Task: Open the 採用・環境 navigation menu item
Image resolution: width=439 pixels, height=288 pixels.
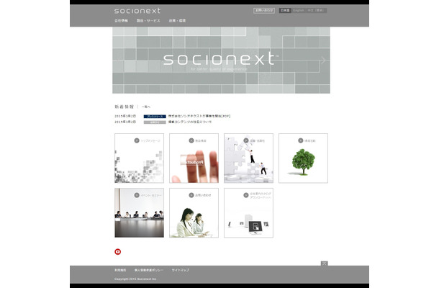Action: point(177,21)
